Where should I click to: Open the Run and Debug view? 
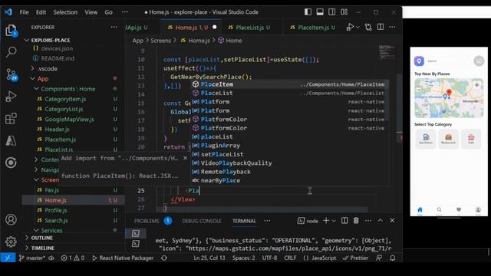pyautogui.click(x=11, y=97)
